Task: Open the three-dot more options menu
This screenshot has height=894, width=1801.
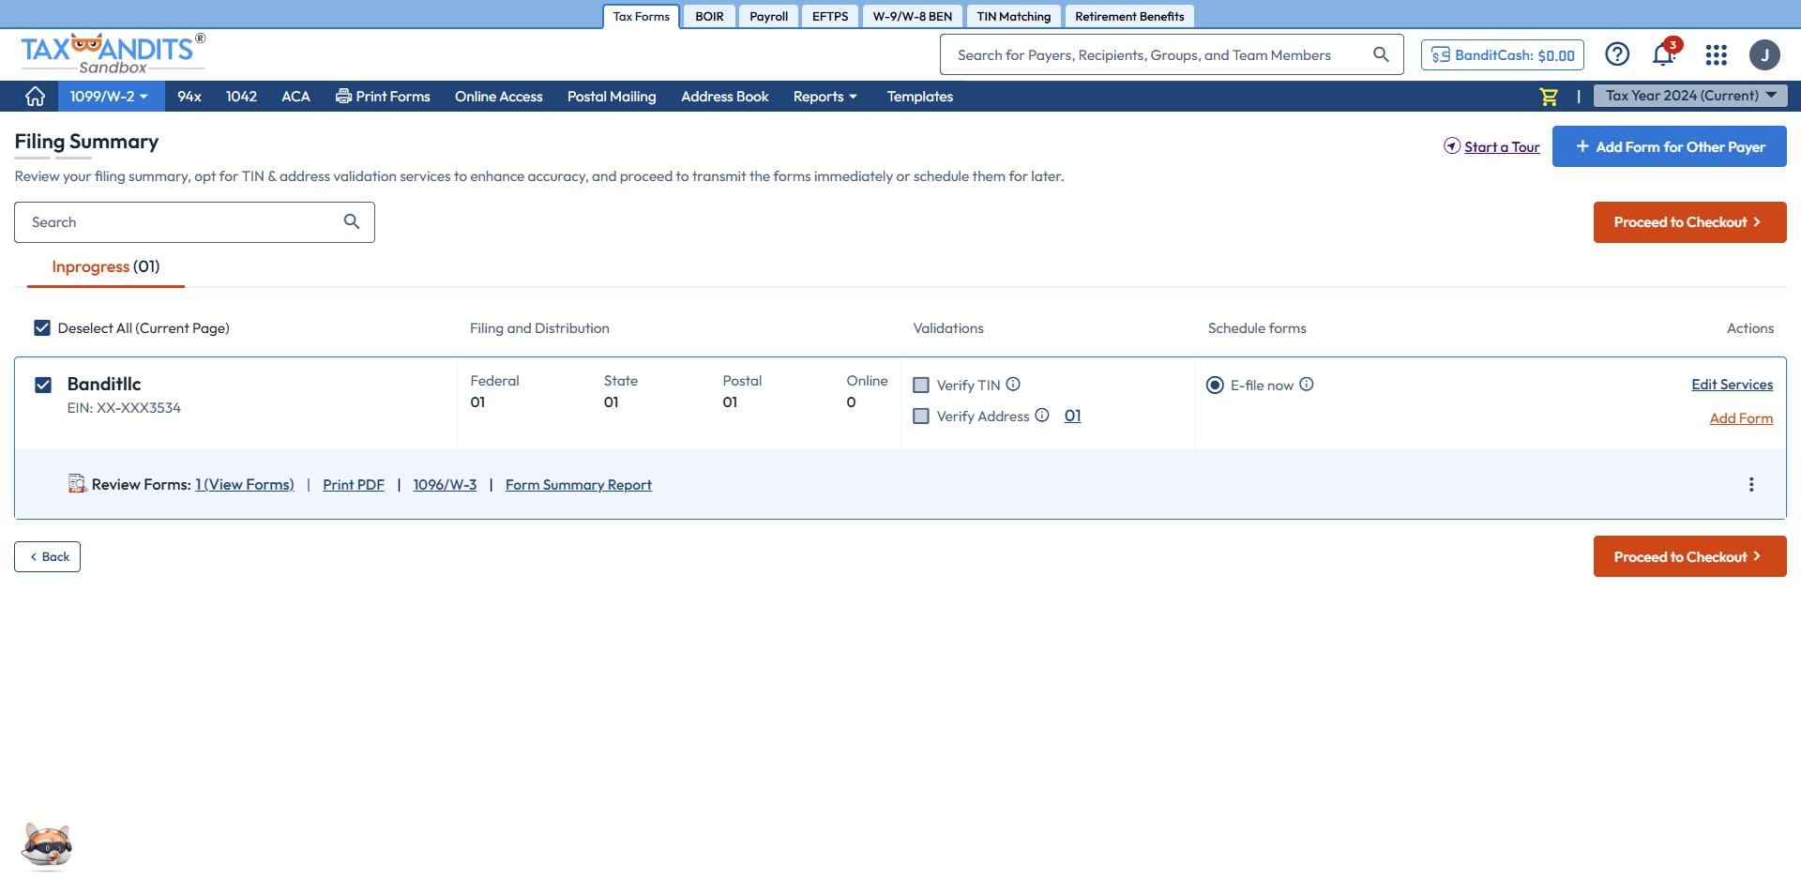Action: 1750,485
